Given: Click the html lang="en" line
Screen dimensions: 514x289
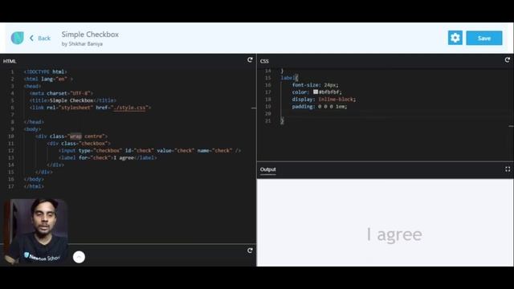Looking at the screenshot, I should click(x=48, y=79).
